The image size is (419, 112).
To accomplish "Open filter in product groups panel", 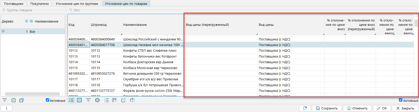I will coord(5,100).
